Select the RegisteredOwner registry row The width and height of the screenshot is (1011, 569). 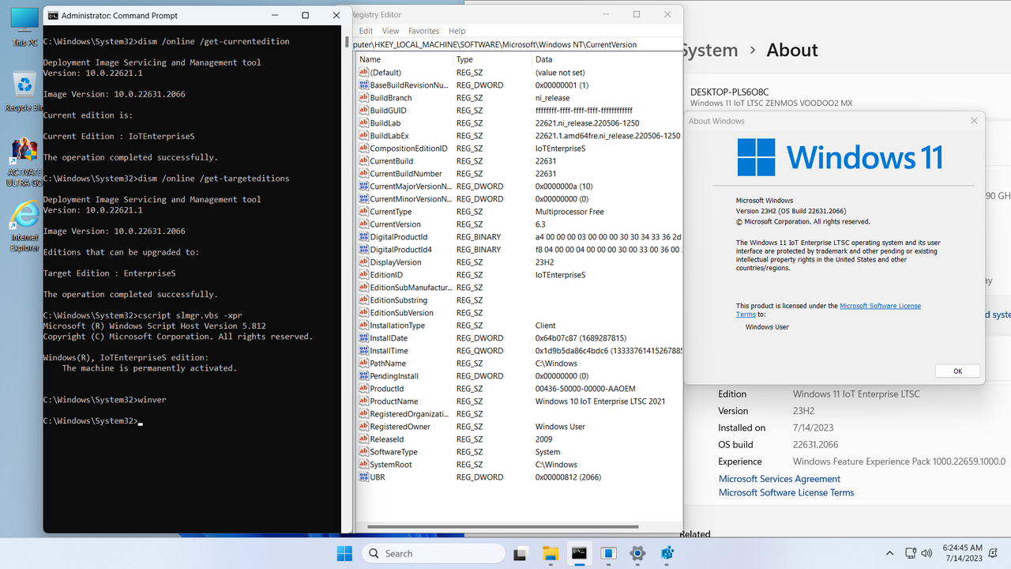(520, 427)
